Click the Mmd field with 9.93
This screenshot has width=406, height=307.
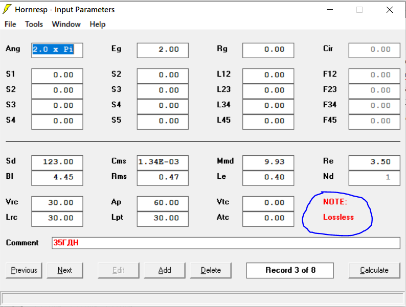tap(268, 162)
